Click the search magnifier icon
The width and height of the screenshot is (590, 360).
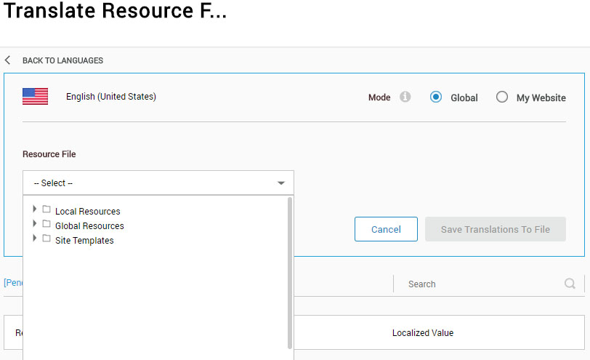click(x=570, y=284)
